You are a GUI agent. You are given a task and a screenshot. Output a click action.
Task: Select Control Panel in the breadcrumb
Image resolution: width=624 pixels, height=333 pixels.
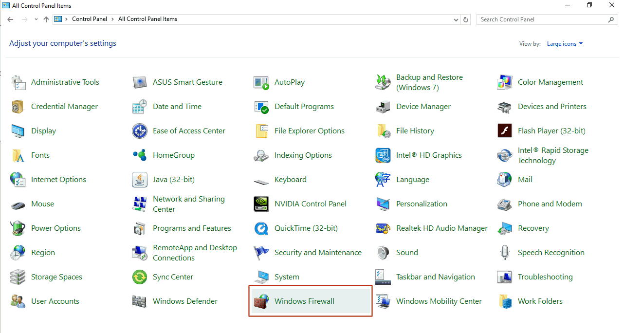point(91,19)
